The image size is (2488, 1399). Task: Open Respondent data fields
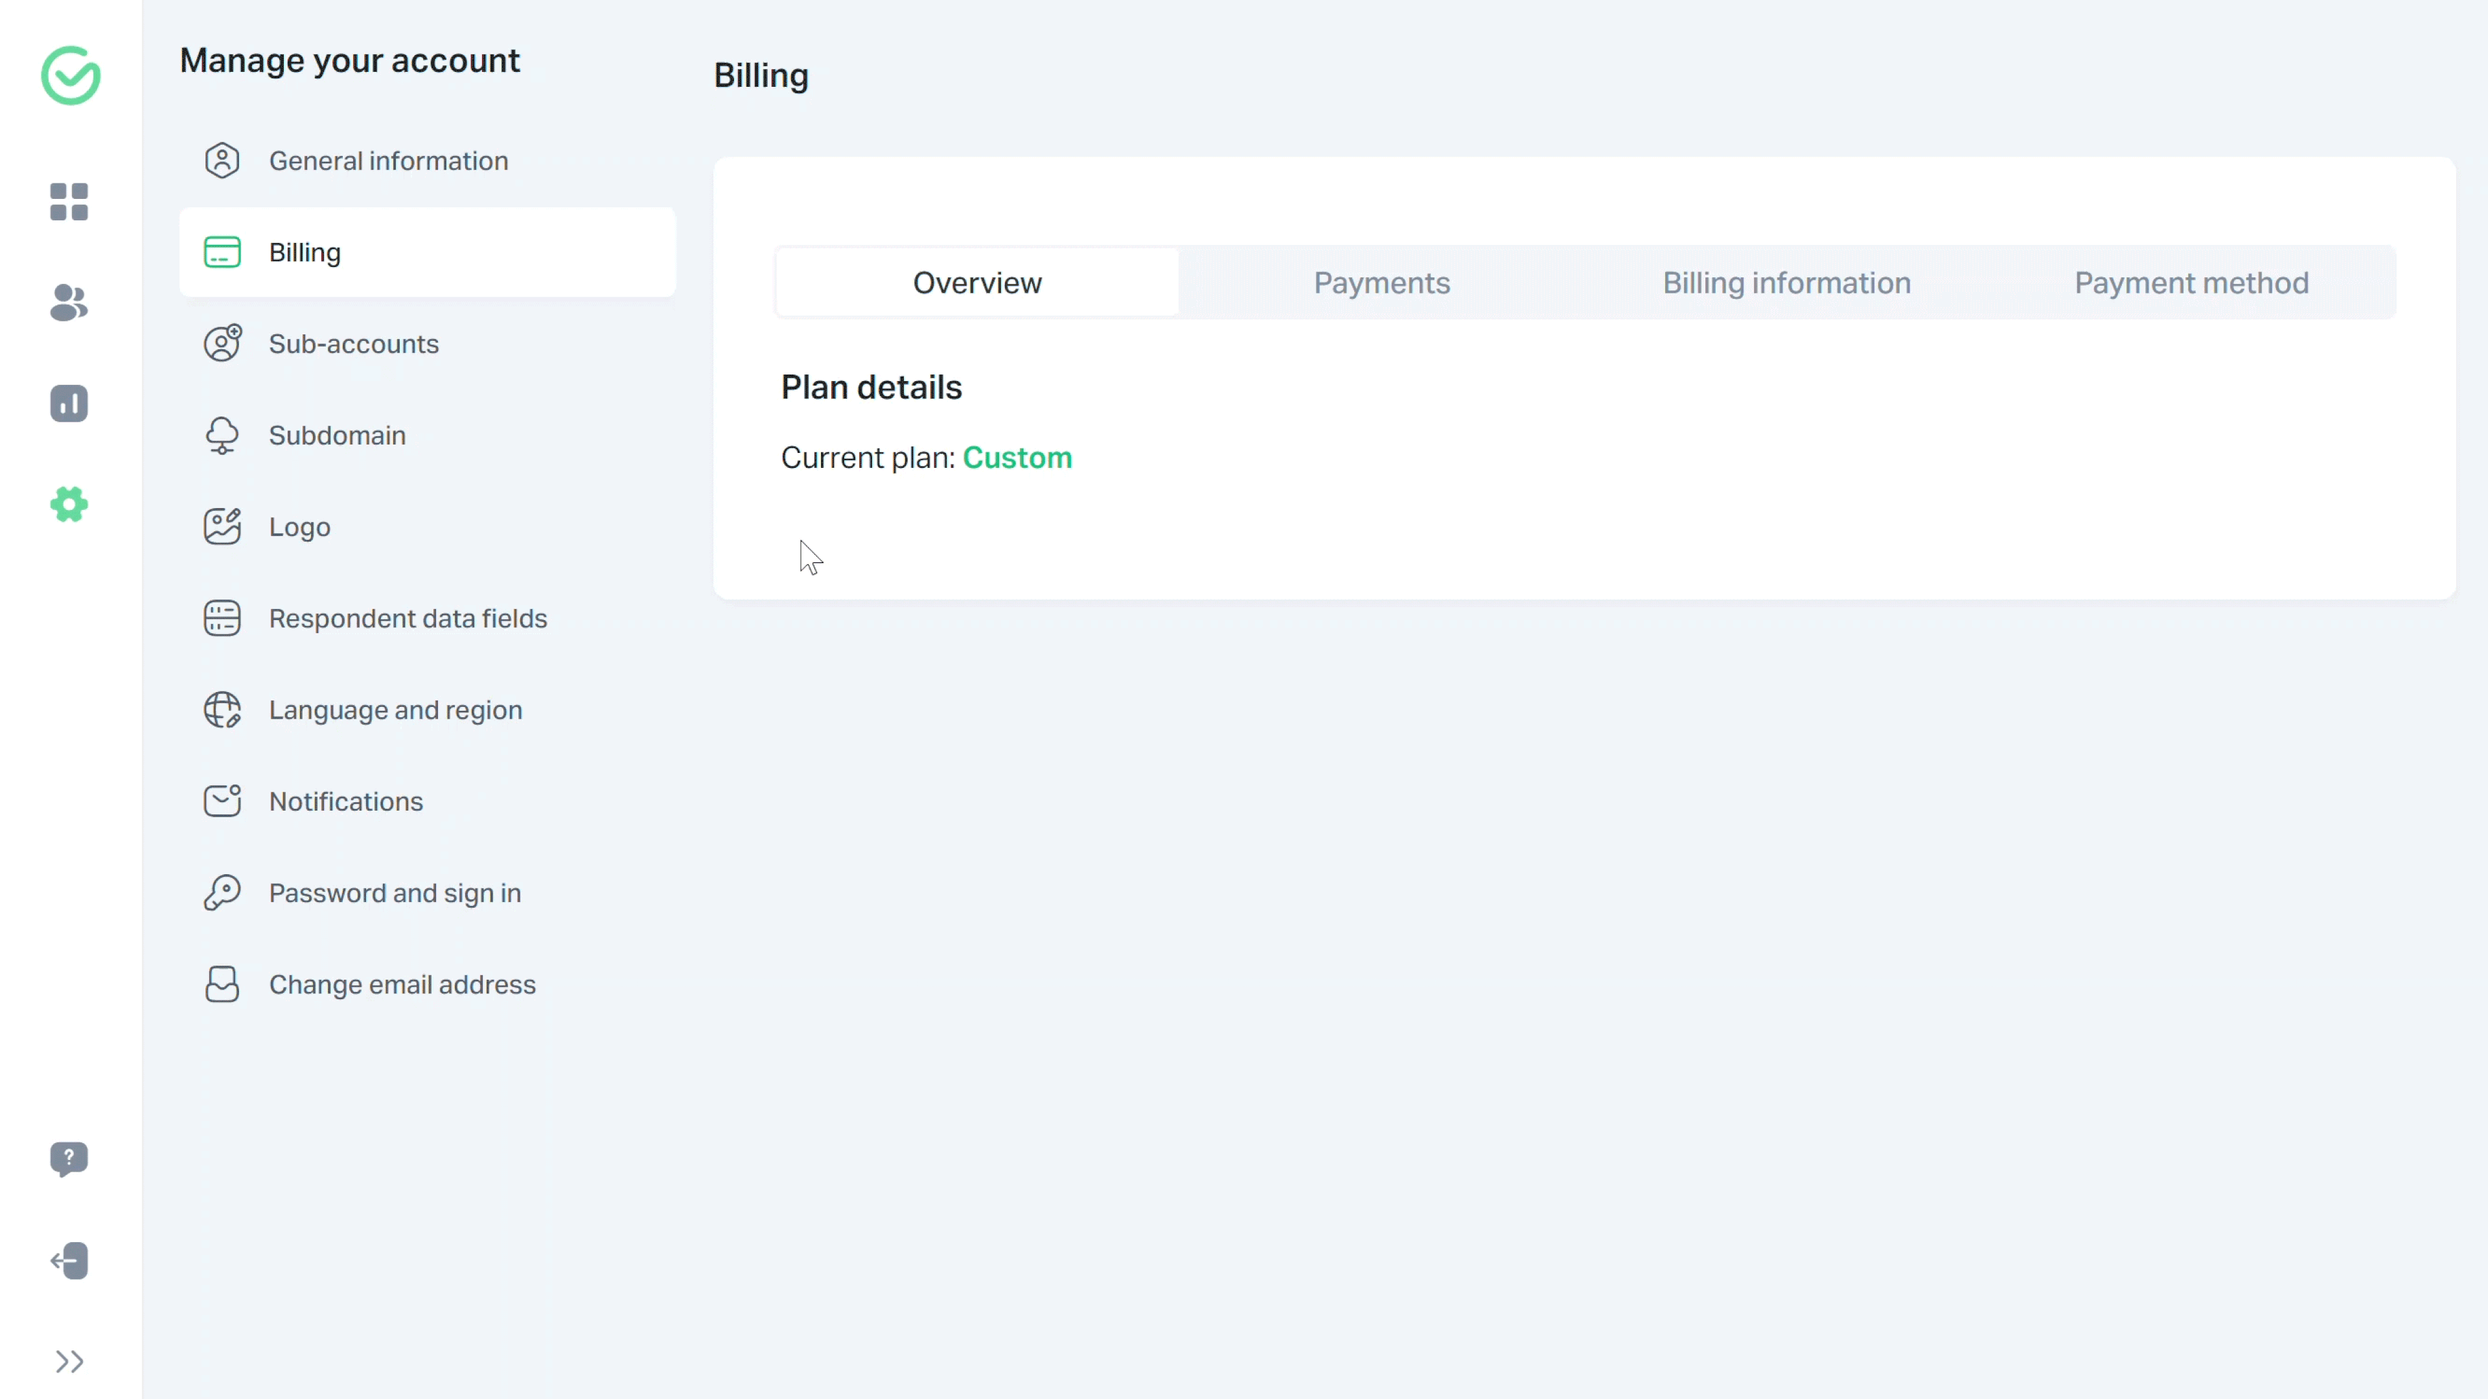click(408, 618)
